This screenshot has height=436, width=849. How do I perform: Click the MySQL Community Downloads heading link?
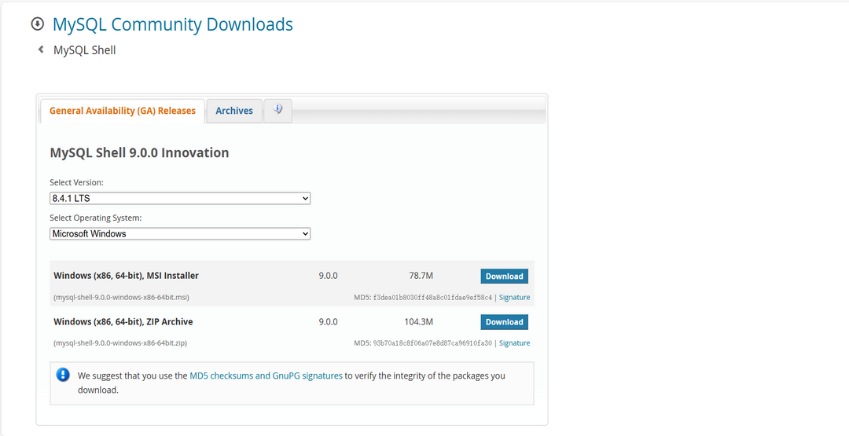click(x=172, y=24)
